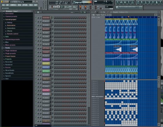Click the green channel button

[46, 71]
